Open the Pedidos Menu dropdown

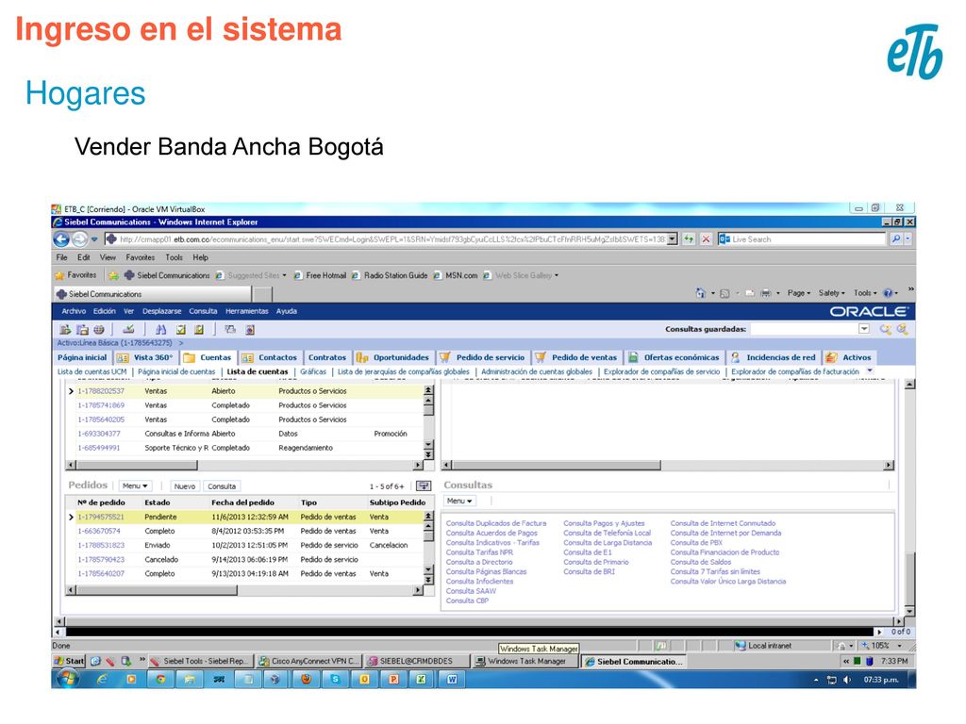tap(135, 485)
